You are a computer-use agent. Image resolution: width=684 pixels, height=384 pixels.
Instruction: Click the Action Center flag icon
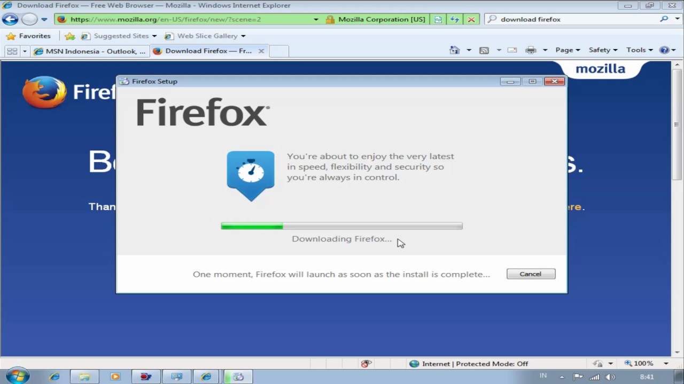click(578, 377)
